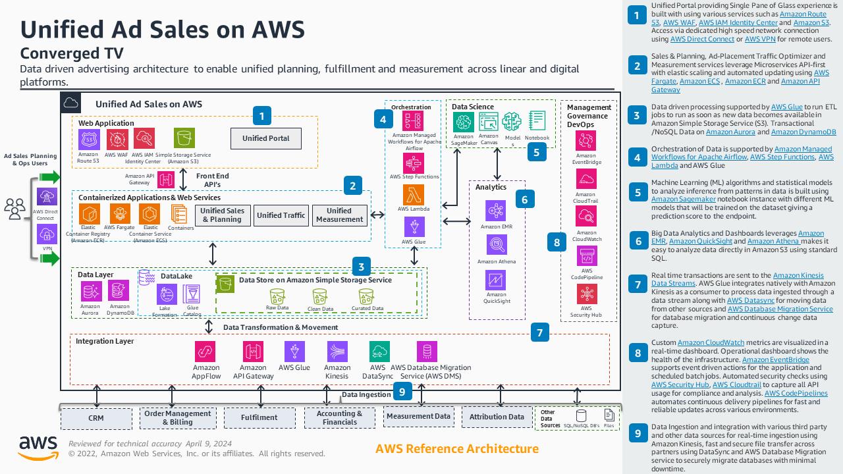Click the Amazon CloudWatch icon
Viewport: 843px width, 474px height.
pos(586,216)
